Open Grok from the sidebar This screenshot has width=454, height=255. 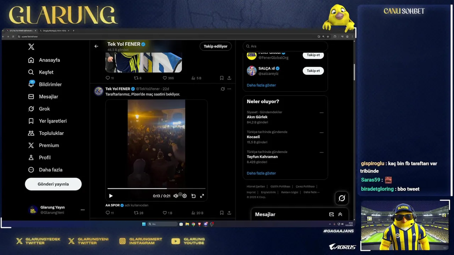39,109
